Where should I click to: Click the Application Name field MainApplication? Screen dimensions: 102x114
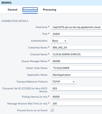point(77,75)
